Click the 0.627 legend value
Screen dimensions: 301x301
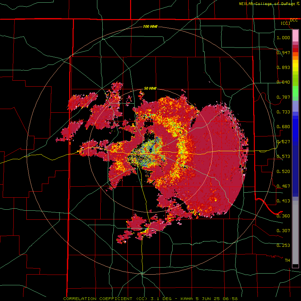(283, 142)
